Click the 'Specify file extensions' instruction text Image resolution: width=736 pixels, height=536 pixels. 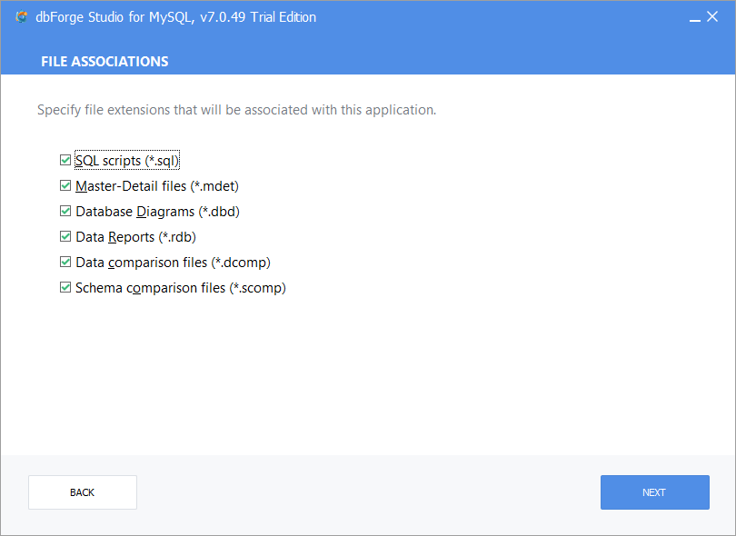click(x=236, y=110)
